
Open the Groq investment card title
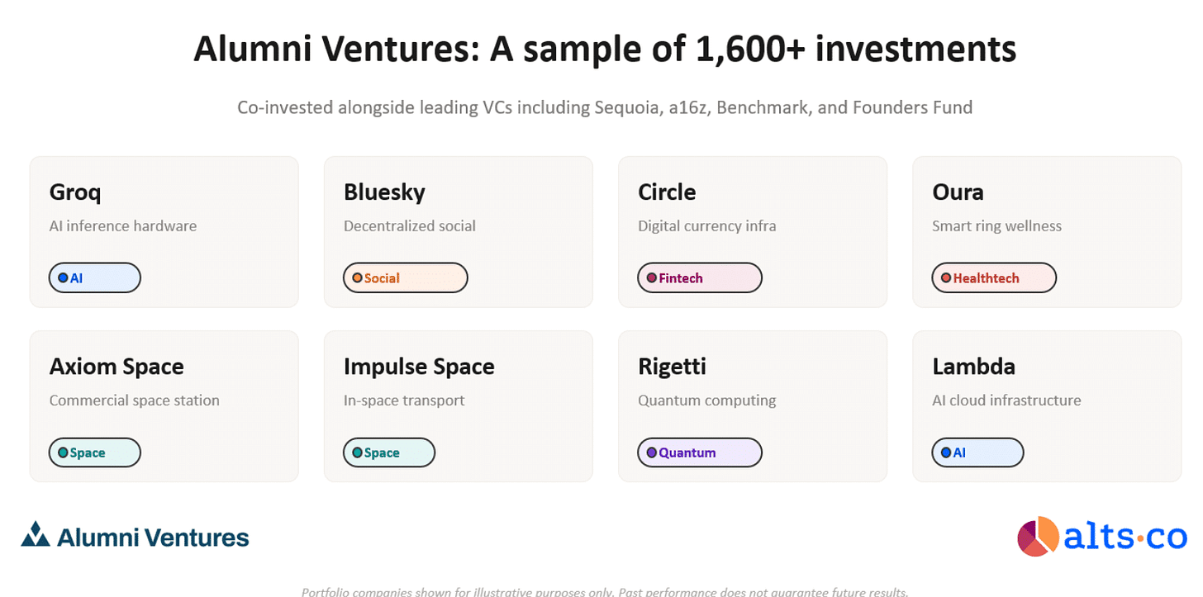(x=75, y=192)
